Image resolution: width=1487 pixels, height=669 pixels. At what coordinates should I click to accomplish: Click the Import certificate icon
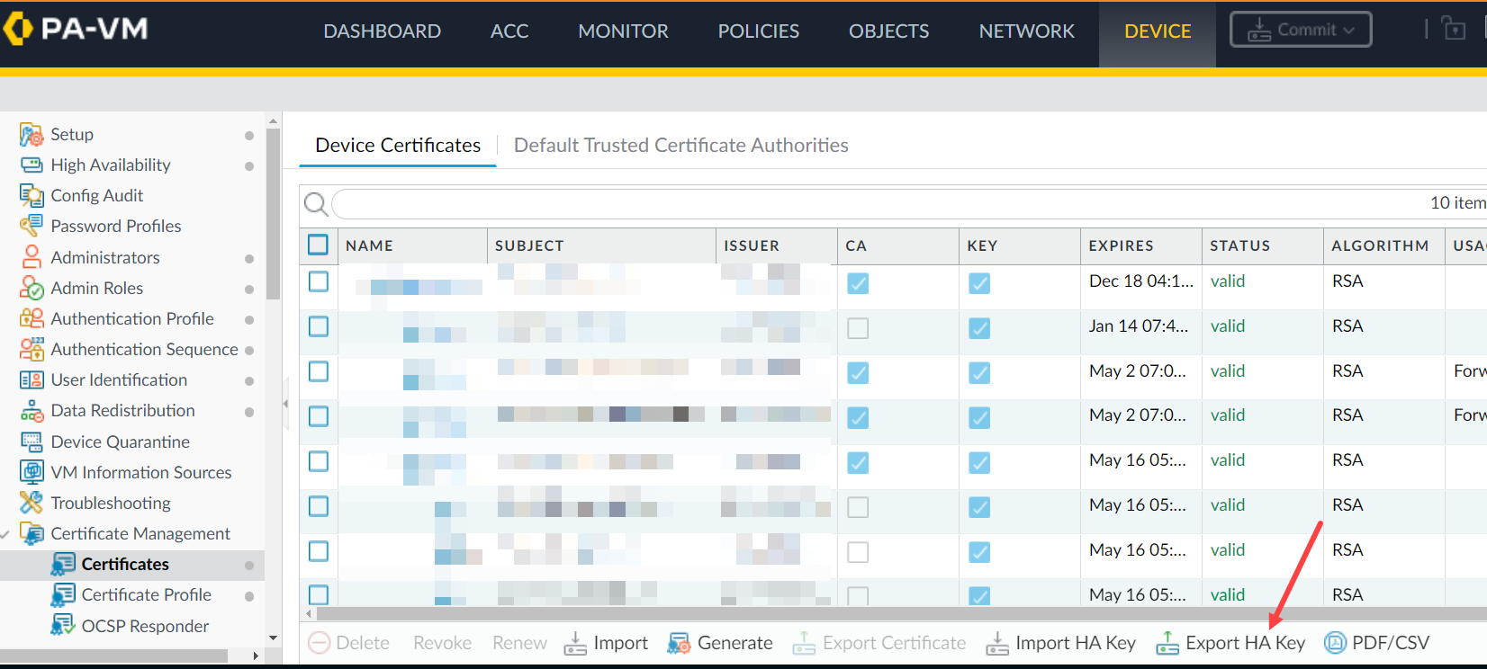[x=575, y=644]
